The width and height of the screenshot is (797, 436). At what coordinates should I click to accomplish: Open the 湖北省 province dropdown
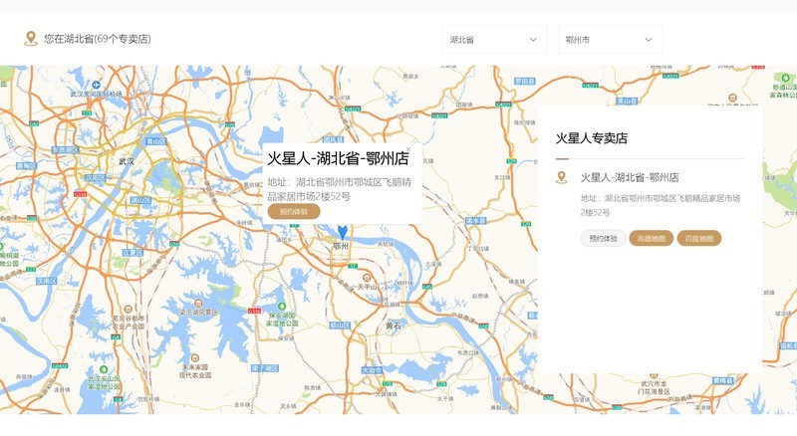(494, 39)
